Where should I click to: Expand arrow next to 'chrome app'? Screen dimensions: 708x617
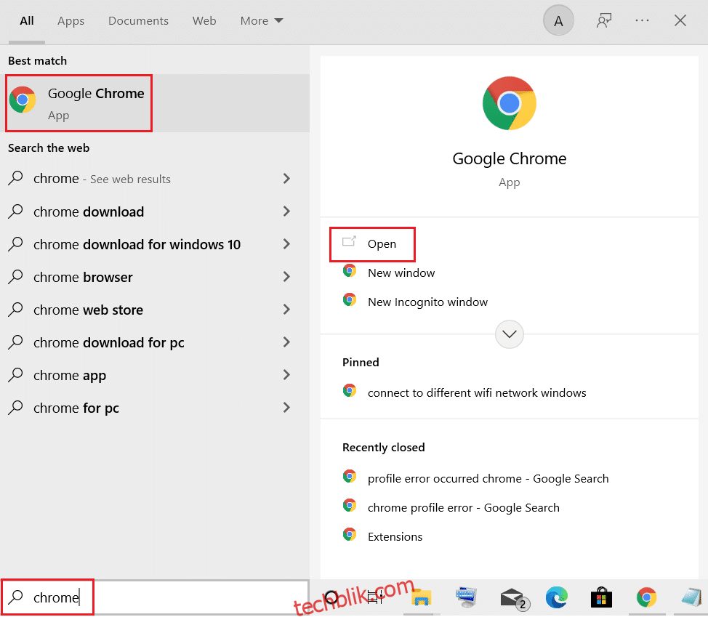tap(286, 374)
